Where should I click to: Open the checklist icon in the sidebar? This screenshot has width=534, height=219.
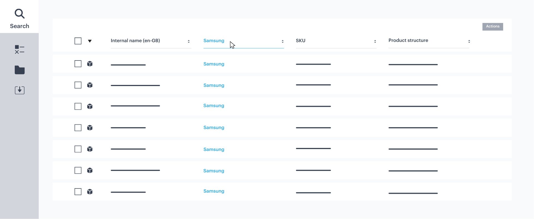(x=19, y=49)
